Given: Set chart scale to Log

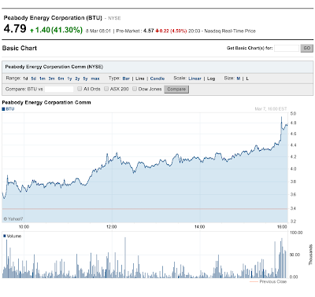Looking at the screenshot, I should pos(211,79).
